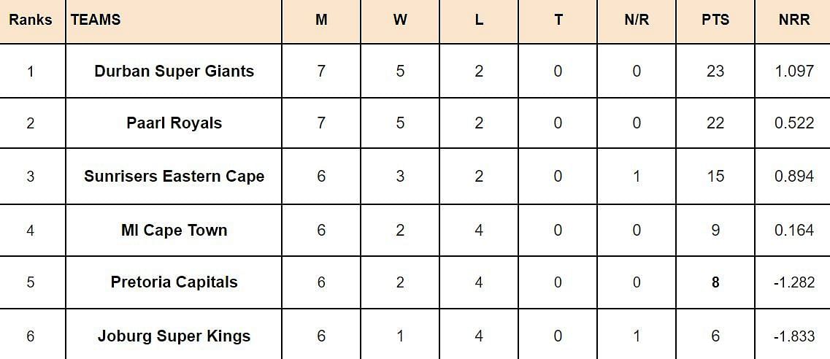Click the Ranks column header
Viewport: 830px width, 359px height.
click(x=31, y=20)
